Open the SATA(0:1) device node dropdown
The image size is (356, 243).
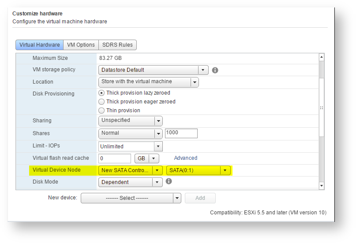[x=225, y=170]
